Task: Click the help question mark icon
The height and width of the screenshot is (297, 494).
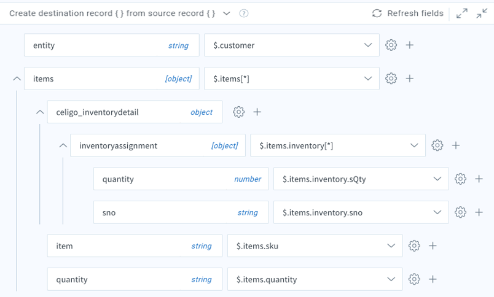Action: [x=243, y=13]
